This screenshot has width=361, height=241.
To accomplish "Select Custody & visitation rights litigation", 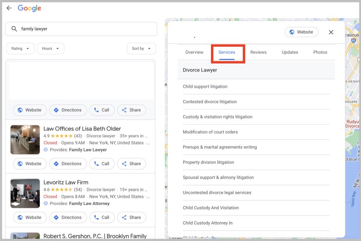I will [256, 117].
